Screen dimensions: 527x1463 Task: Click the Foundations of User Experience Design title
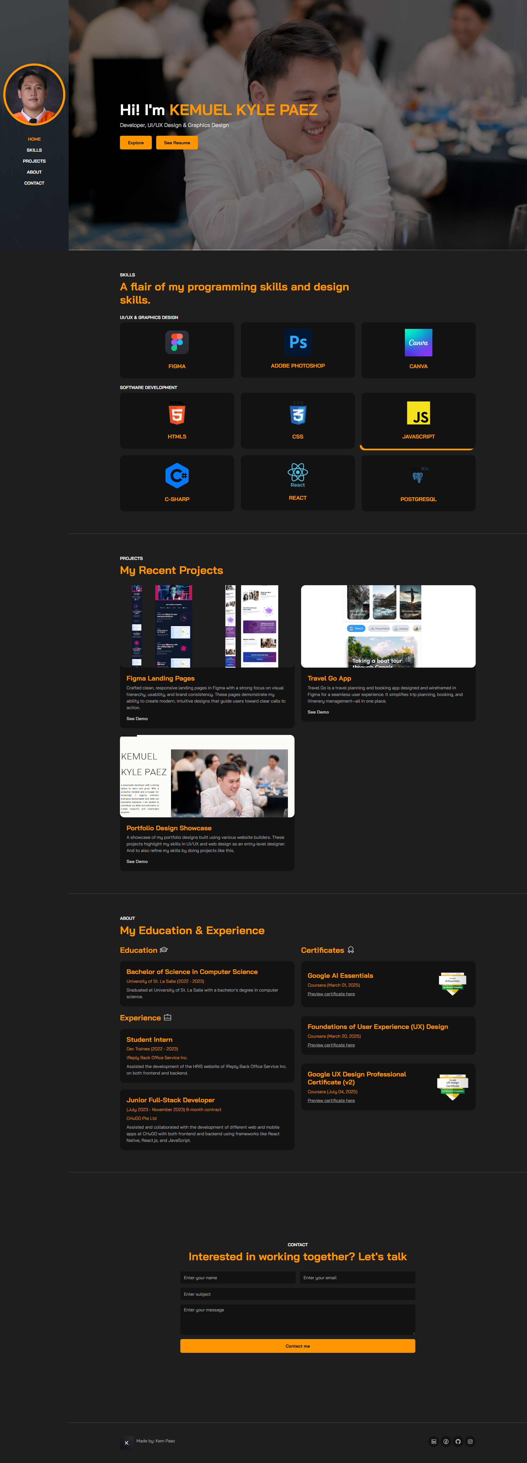pyautogui.click(x=378, y=1027)
